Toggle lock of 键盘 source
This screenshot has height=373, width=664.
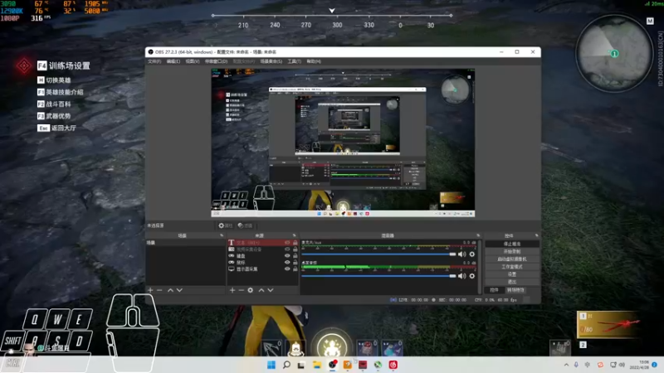coord(295,256)
